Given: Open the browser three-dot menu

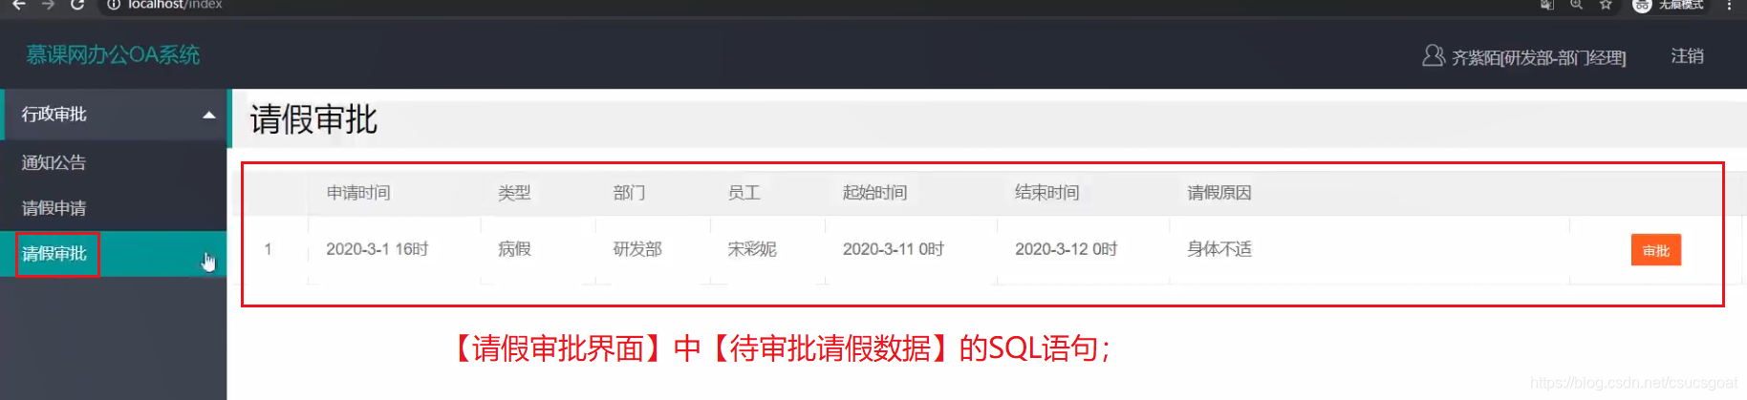Looking at the screenshot, I should [x=1729, y=5].
